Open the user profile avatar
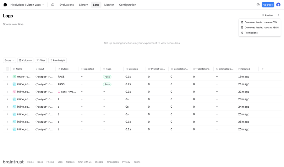Image resolution: width=284 pixels, height=167 pixels. 278,5
